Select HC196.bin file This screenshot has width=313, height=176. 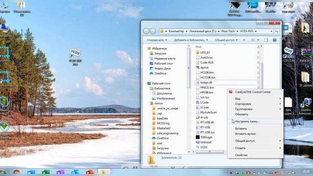[x=207, y=72]
